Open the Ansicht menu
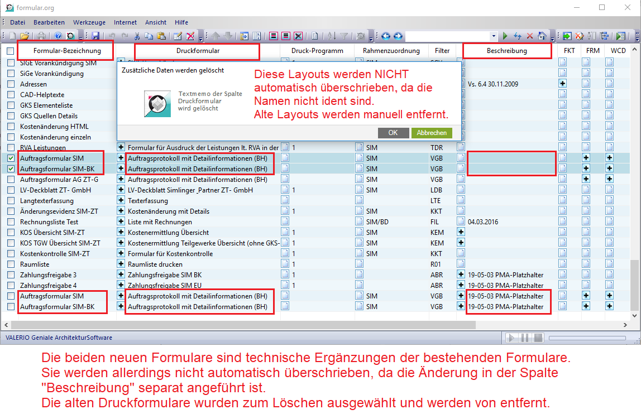The width and height of the screenshot is (641, 419). click(156, 22)
